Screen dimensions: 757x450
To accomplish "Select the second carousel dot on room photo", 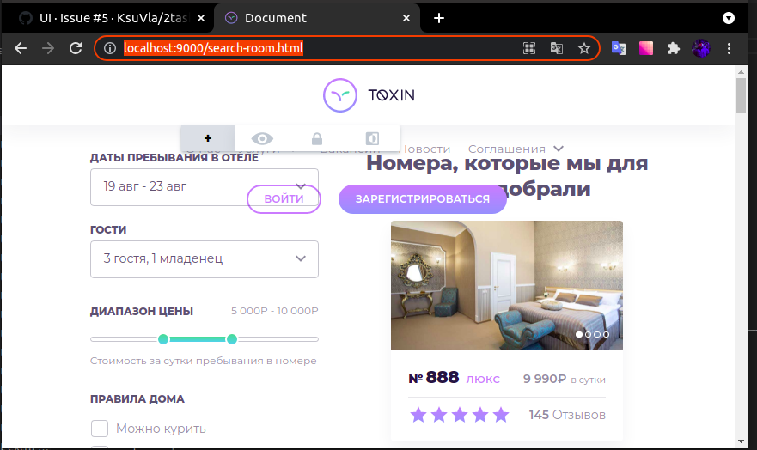I will pyautogui.click(x=588, y=334).
